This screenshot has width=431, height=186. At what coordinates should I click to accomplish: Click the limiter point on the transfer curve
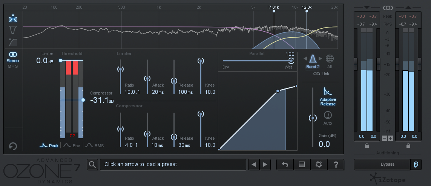coord(297,86)
